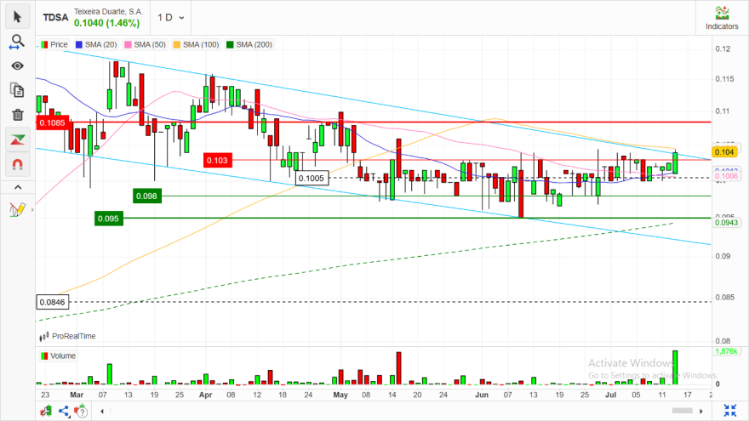Open the 1 D timeframe dropdown
Screen dimensions: 749x421
pyautogui.click(x=170, y=18)
